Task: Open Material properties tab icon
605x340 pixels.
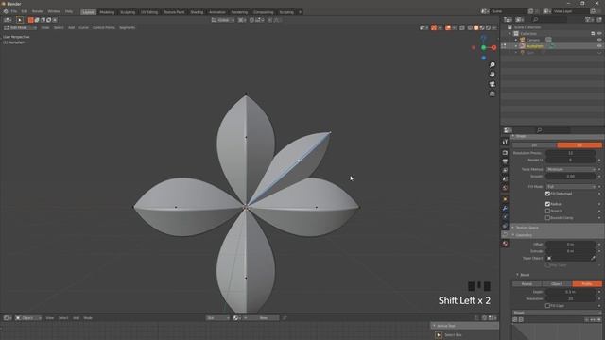Action: [x=505, y=244]
